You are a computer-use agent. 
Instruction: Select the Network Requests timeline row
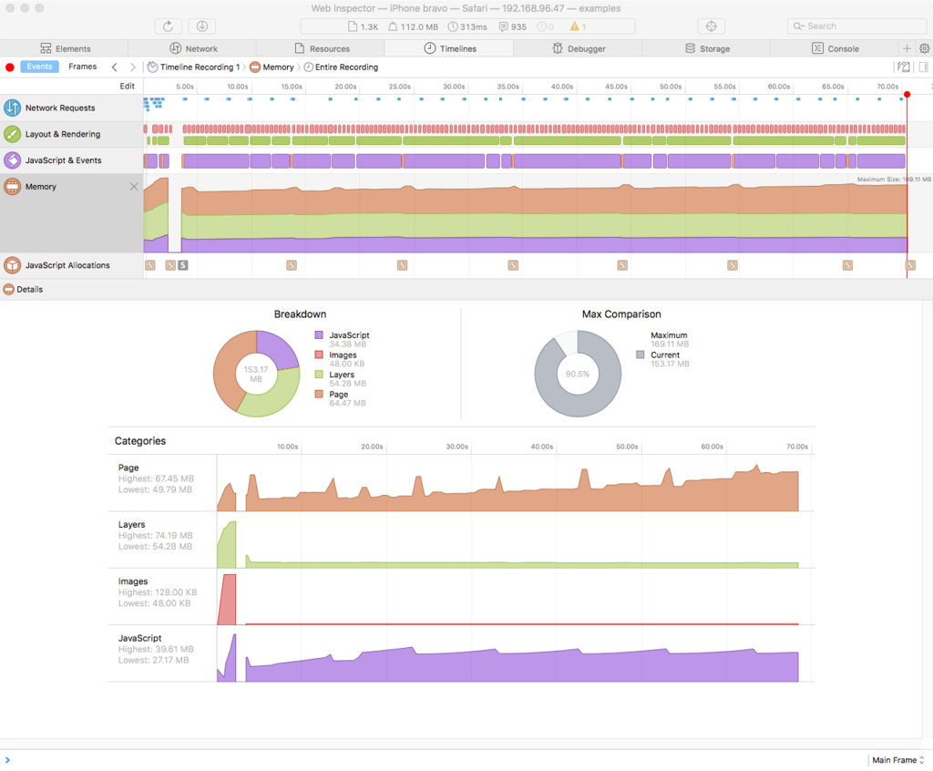[71, 108]
